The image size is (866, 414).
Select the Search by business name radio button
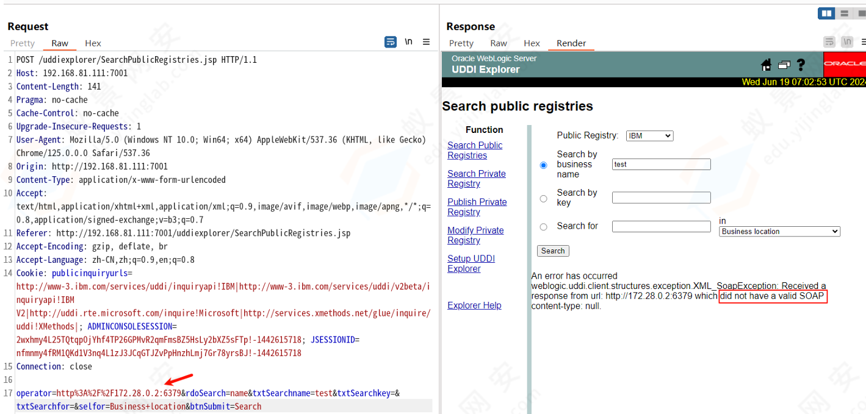[544, 165]
